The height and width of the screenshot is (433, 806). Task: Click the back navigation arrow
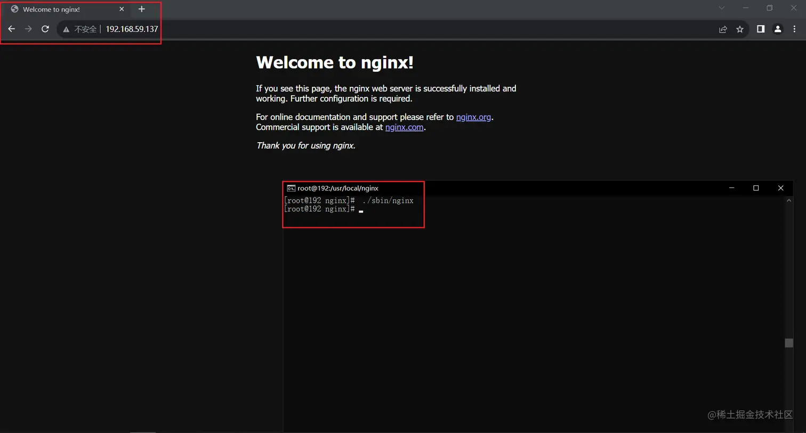[11, 29]
